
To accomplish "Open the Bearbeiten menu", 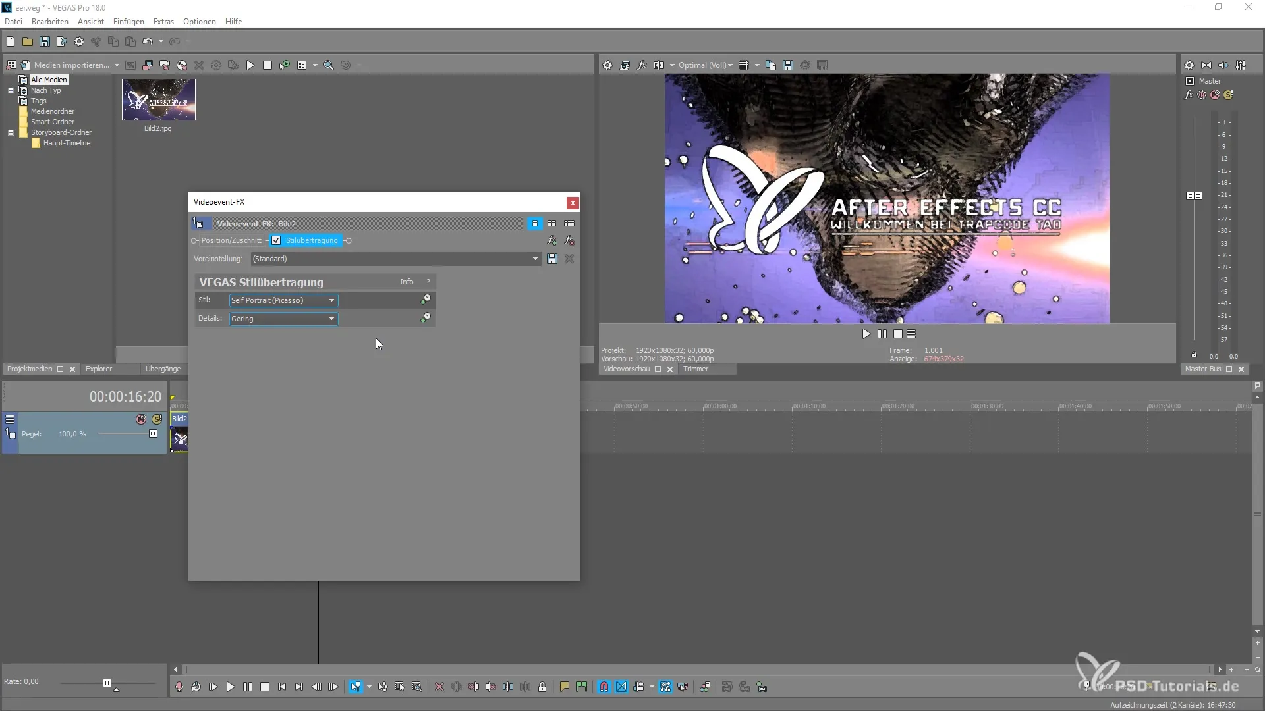I will click(x=50, y=22).
